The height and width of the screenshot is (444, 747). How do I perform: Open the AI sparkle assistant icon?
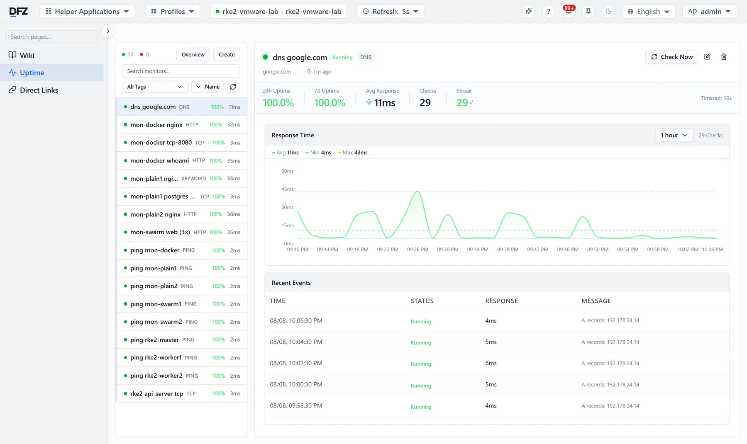coord(529,12)
